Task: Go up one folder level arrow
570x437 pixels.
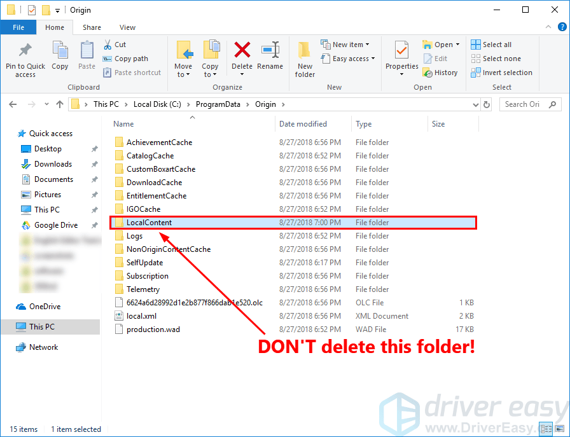Action: click(x=60, y=104)
